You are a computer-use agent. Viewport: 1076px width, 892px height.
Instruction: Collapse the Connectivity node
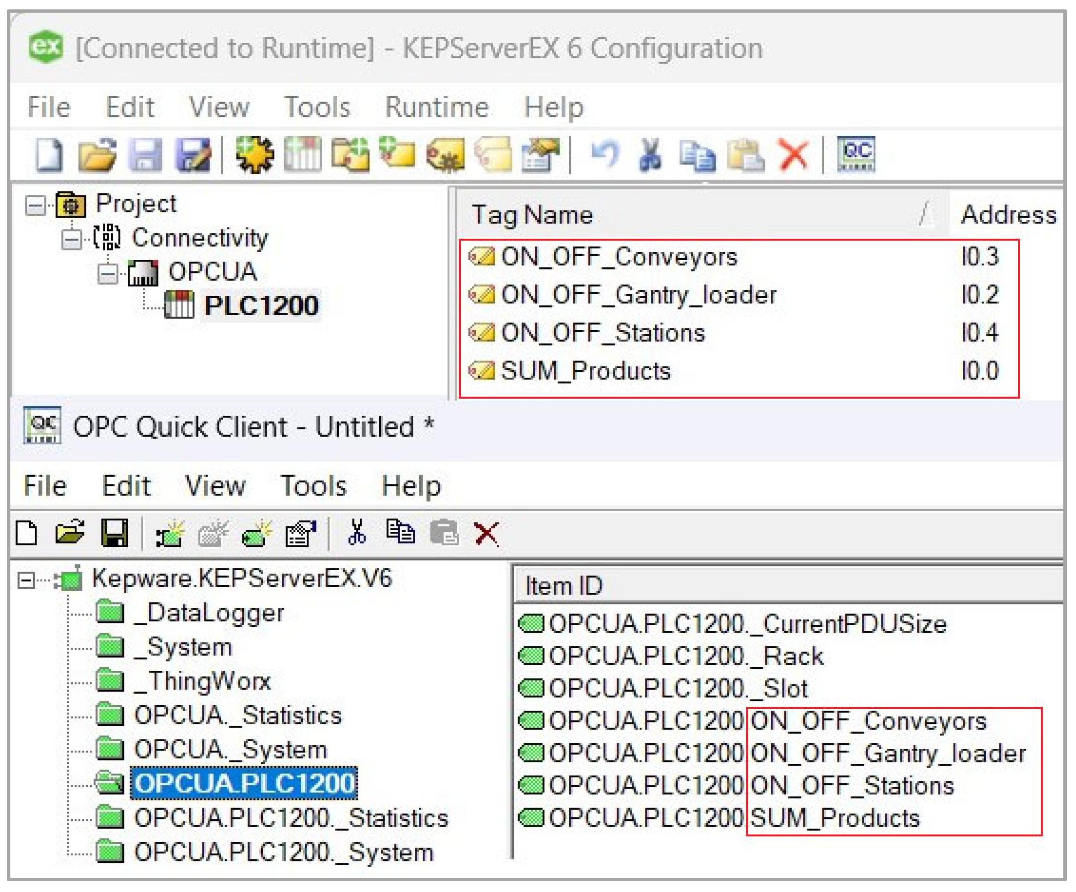tap(71, 240)
